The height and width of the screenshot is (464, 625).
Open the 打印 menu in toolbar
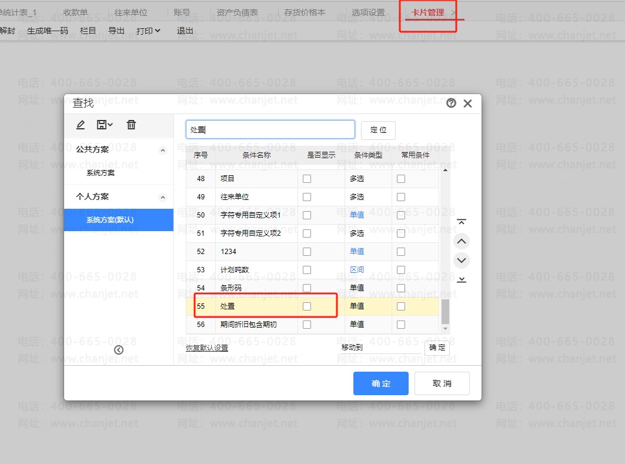pyautogui.click(x=148, y=31)
